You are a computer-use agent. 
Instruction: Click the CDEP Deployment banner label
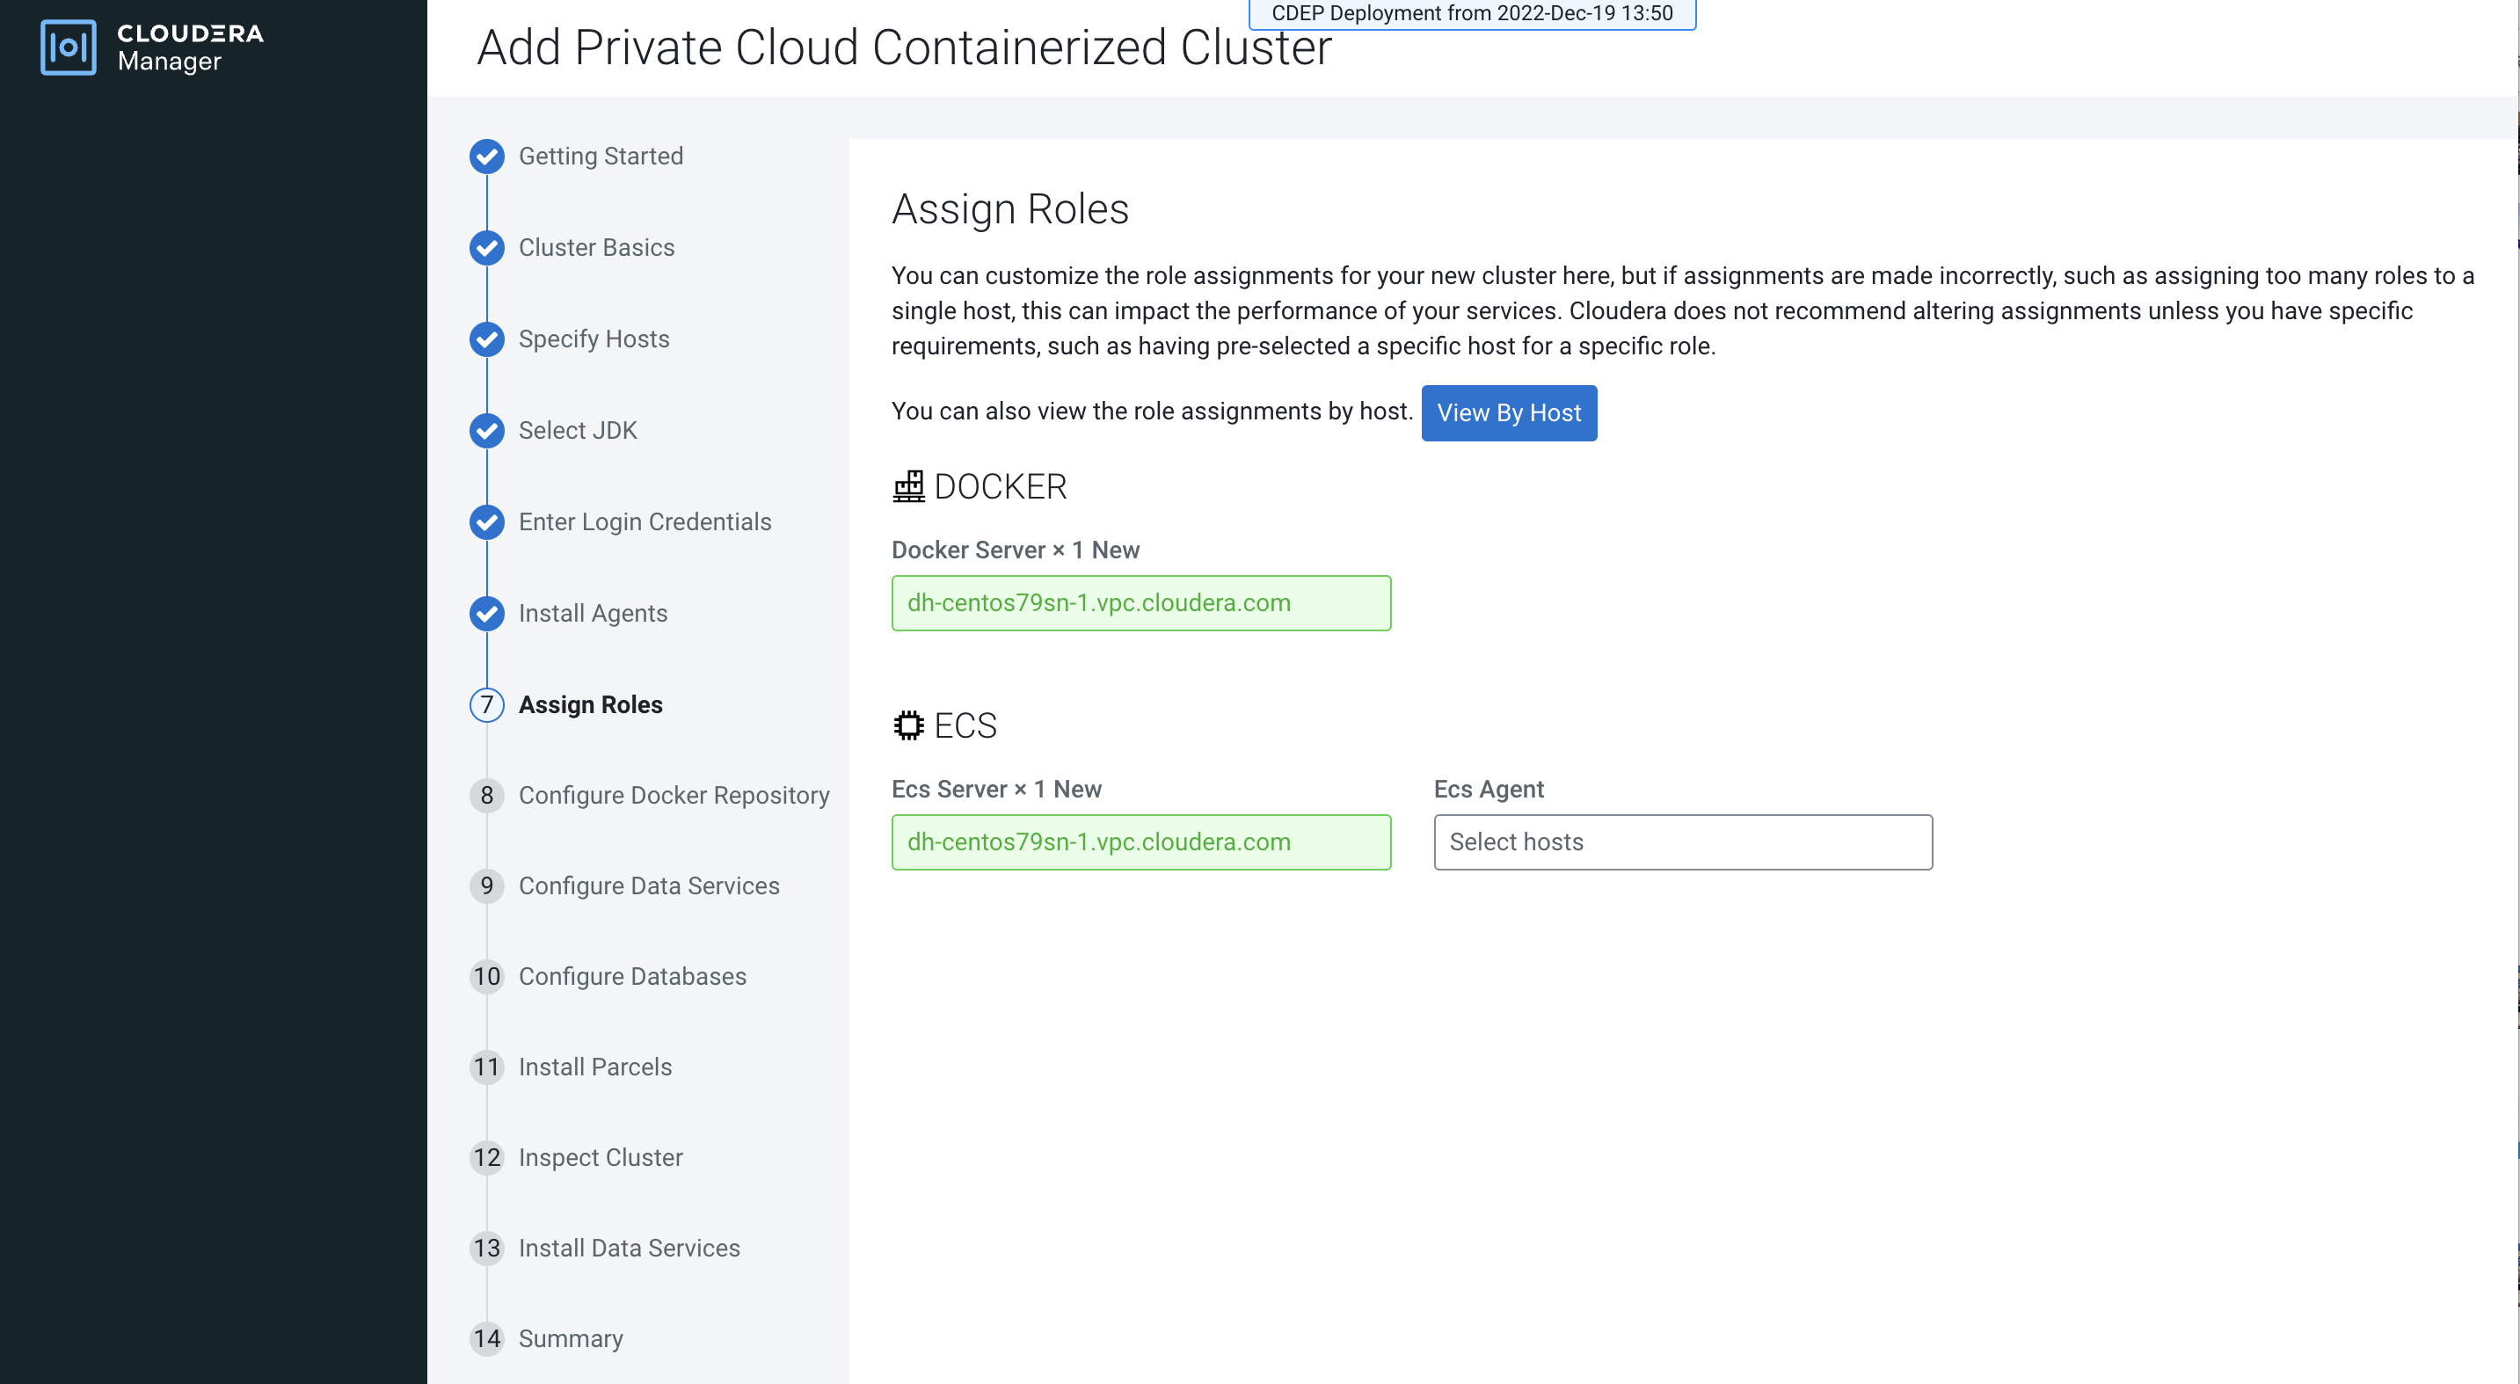pyautogui.click(x=1471, y=14)
